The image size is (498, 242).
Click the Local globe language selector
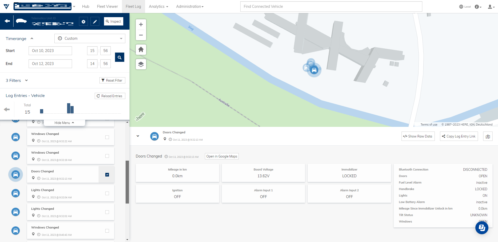point(465,7)
